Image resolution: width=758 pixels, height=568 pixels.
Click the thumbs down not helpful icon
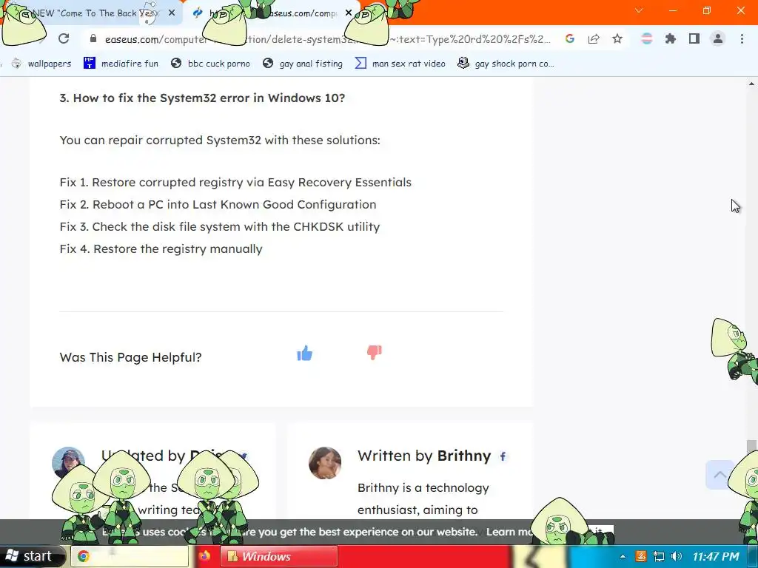[374, 352]
